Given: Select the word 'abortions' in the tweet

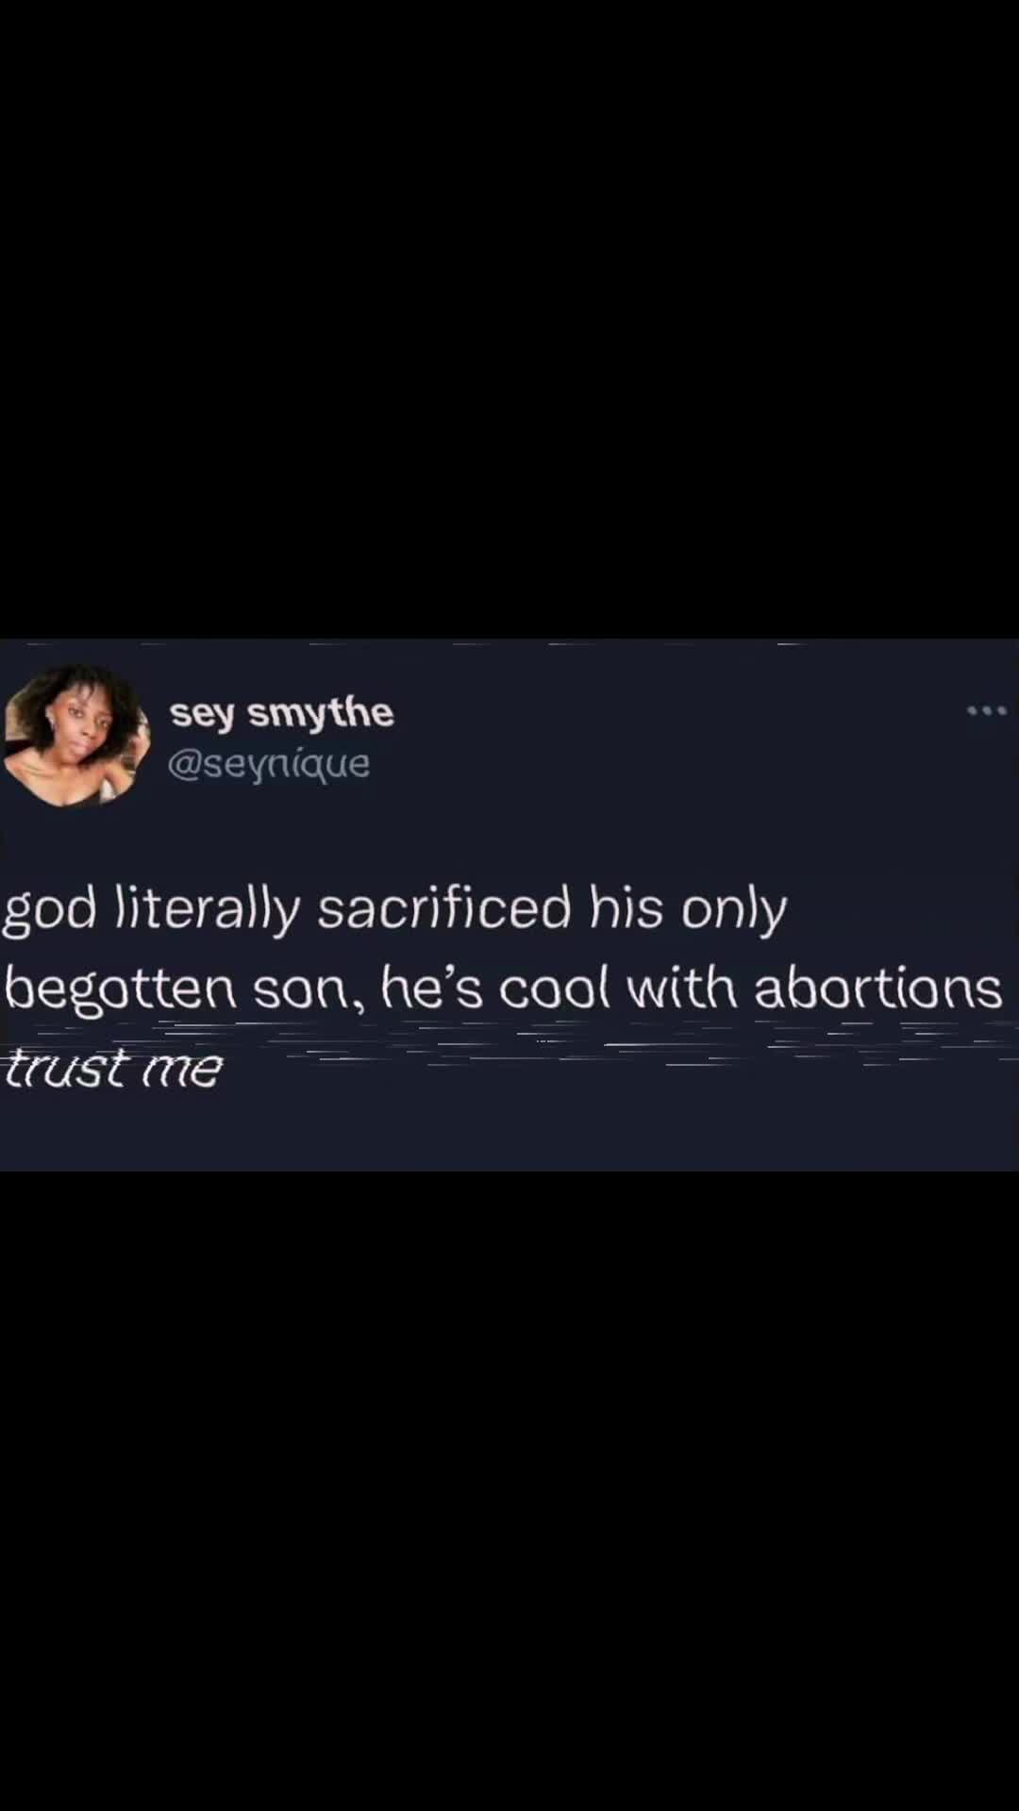Looking at the screenshot, I should click(x=877, y=989).
